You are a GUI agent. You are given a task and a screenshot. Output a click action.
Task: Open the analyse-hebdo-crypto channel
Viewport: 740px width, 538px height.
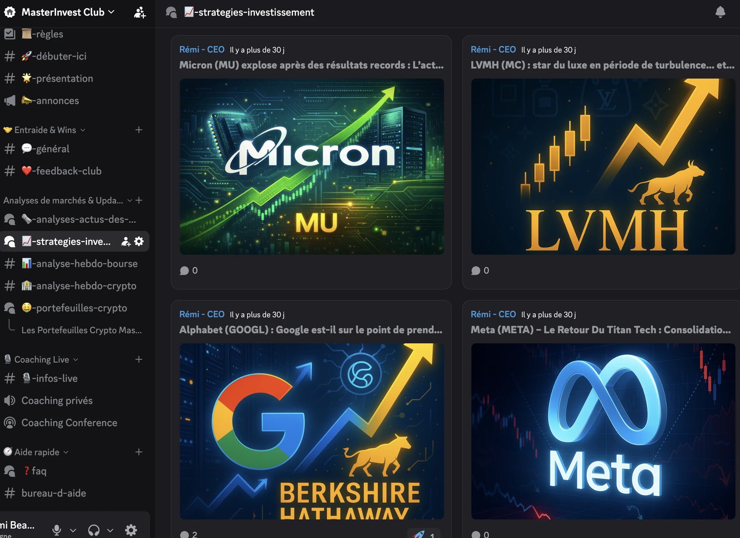coord(75,286)
